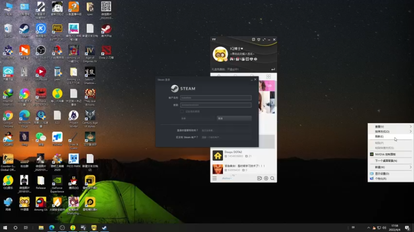Click the skin shirt icon in YY title bar
This screenshot has height=232, width=414.
coord(259,40)
